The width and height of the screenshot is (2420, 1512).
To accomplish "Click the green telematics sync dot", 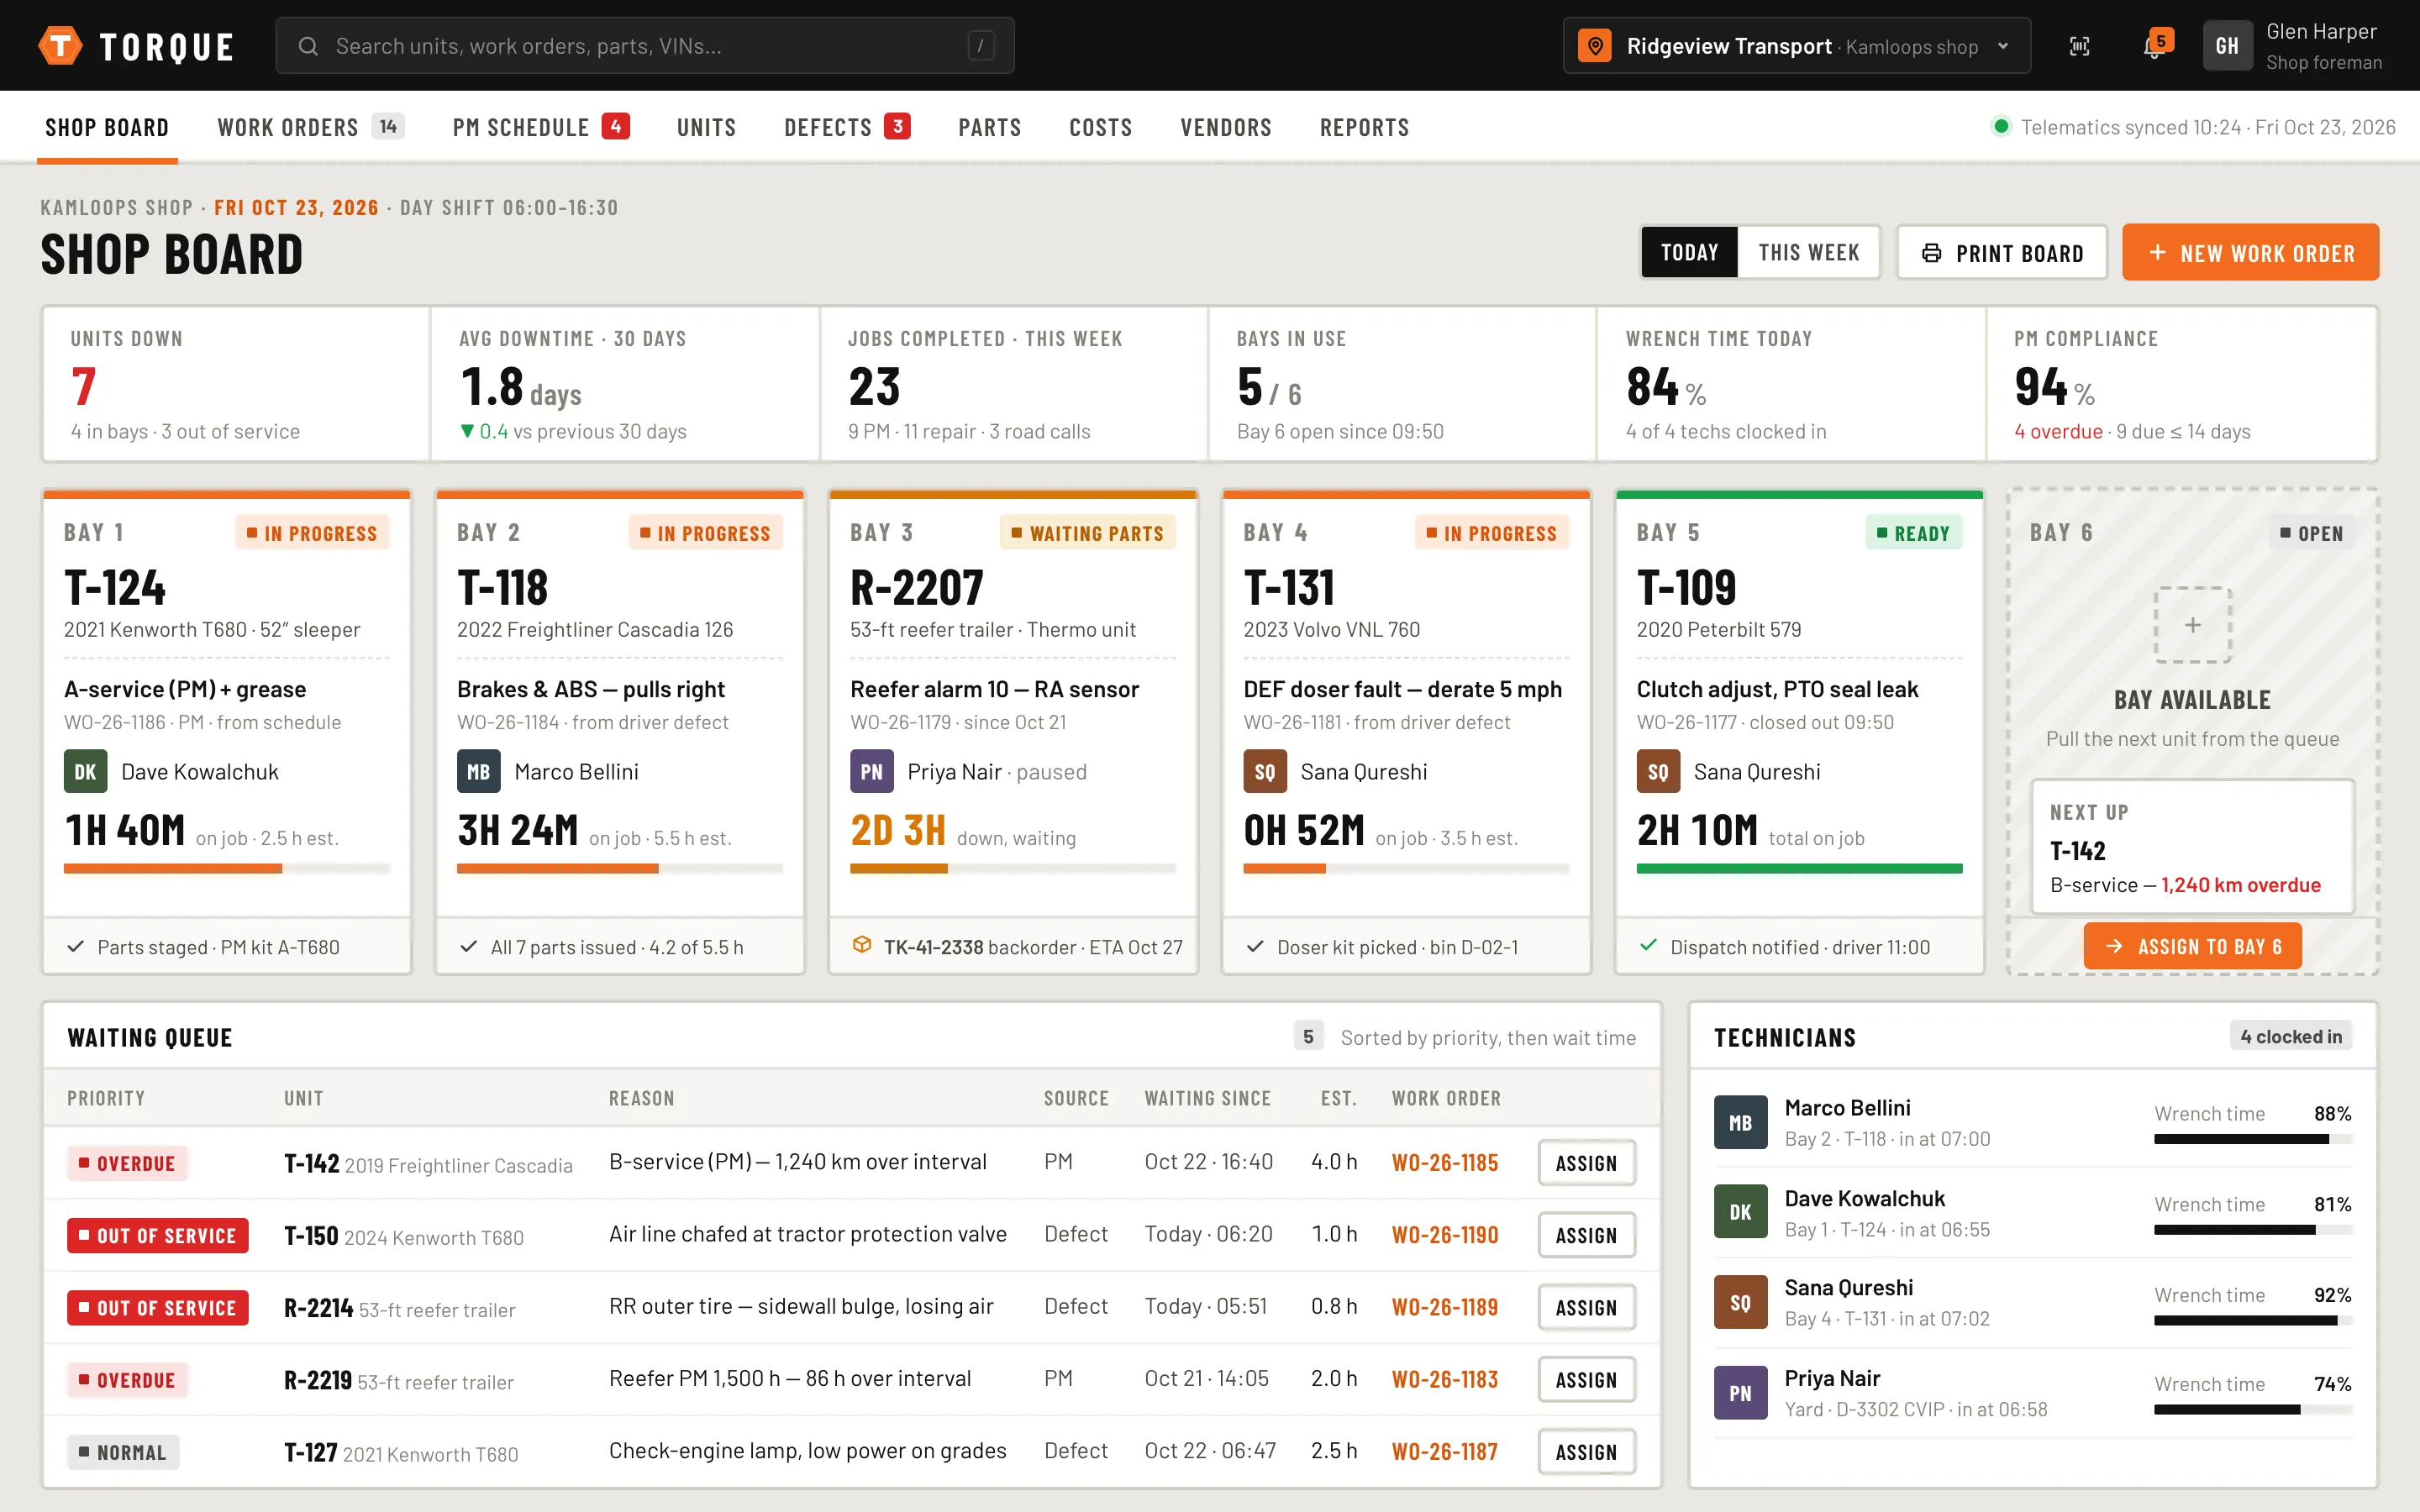I will pyautogui.click(x=2000, y=127).
